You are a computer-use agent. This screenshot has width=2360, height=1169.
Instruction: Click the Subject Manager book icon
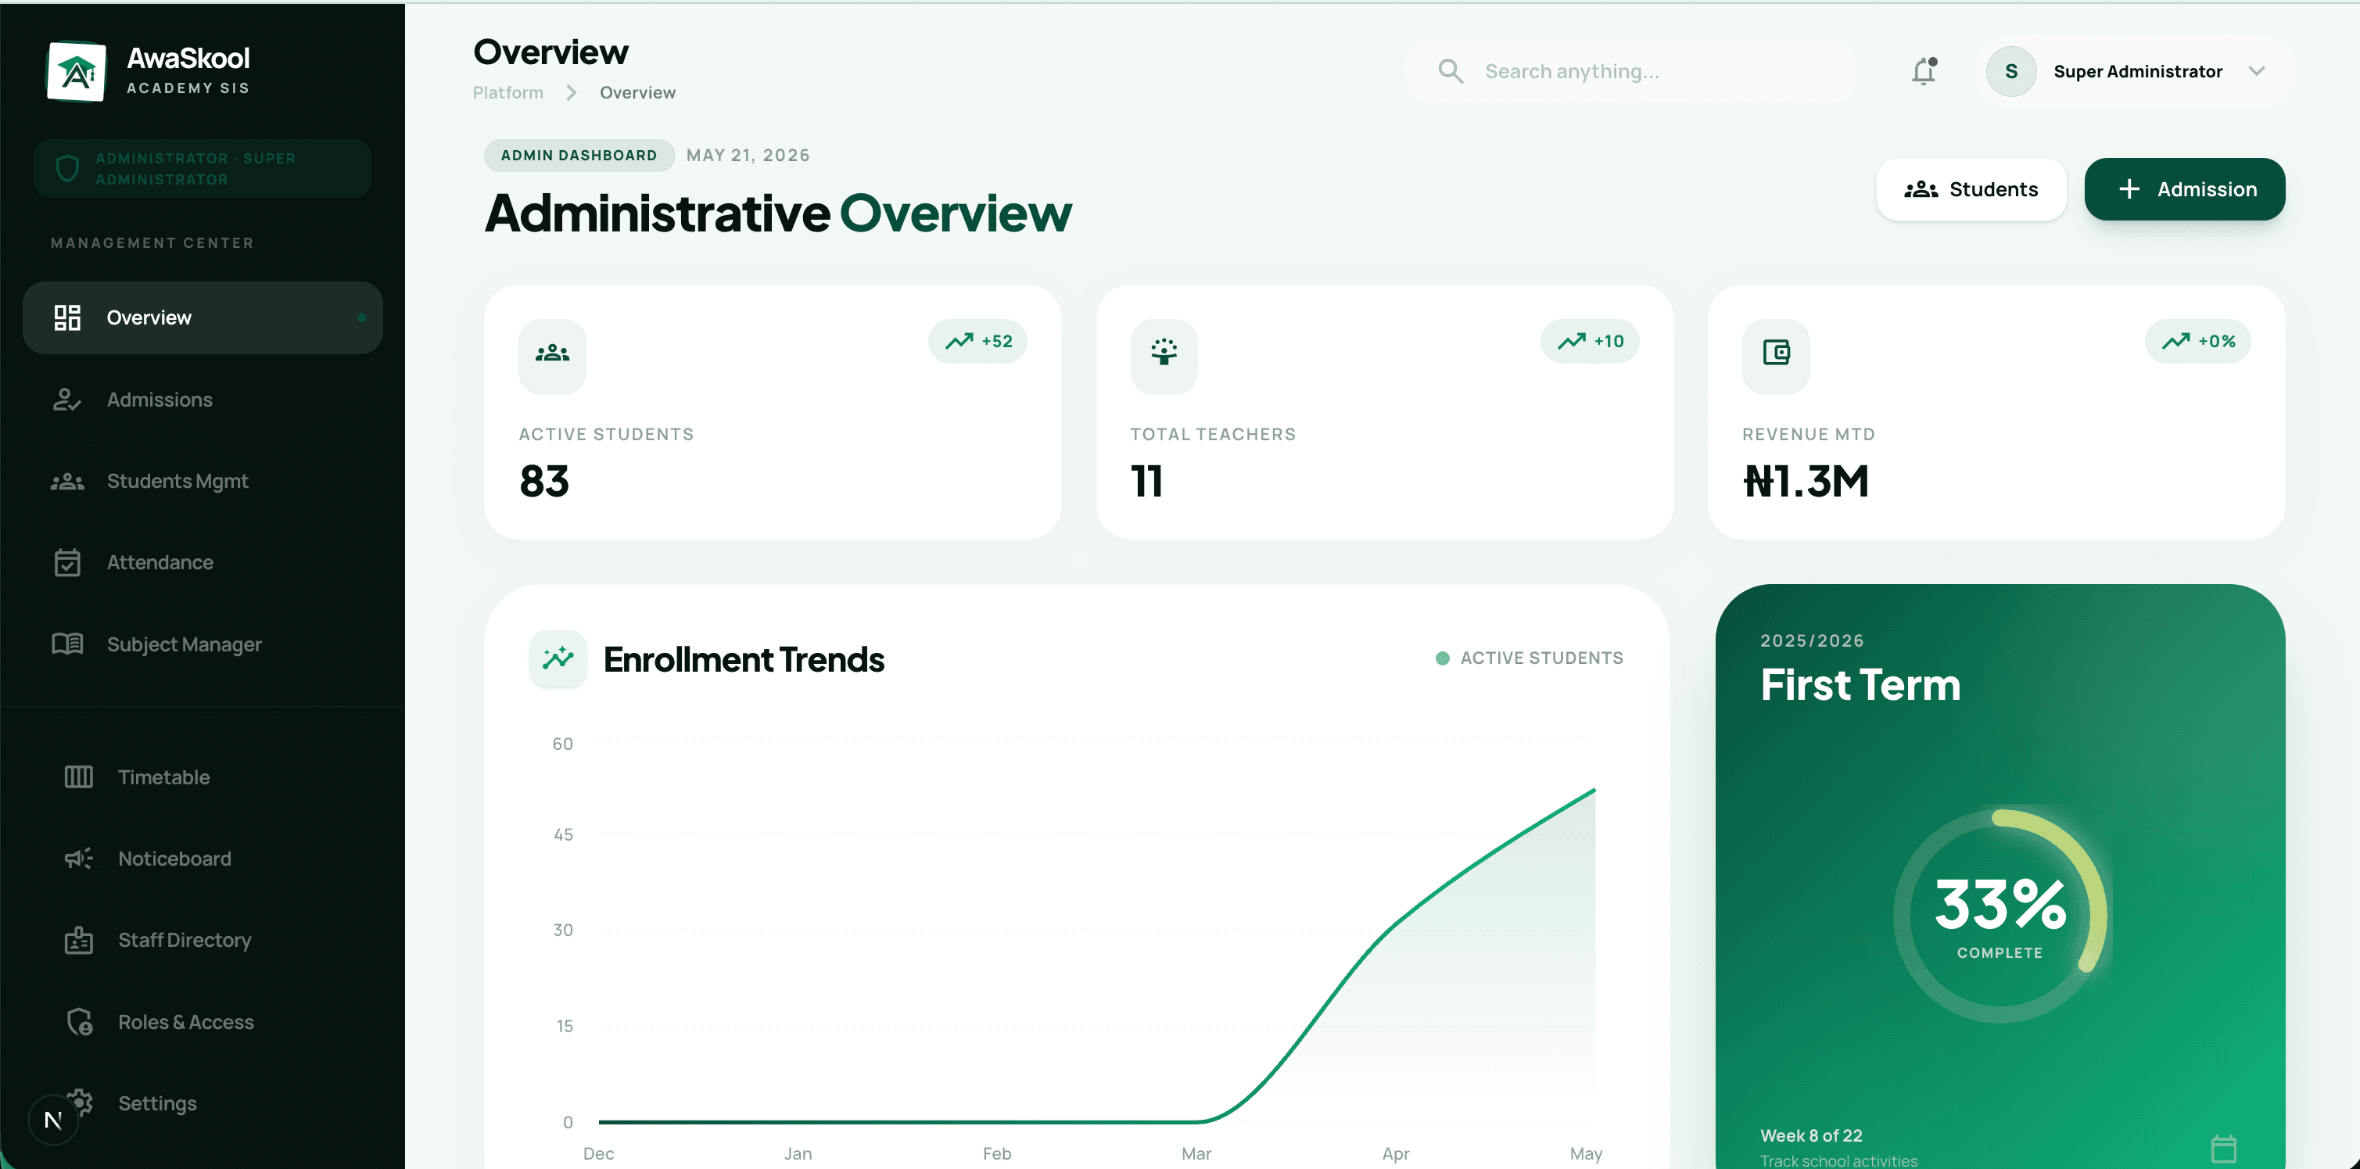click(67, 644)
